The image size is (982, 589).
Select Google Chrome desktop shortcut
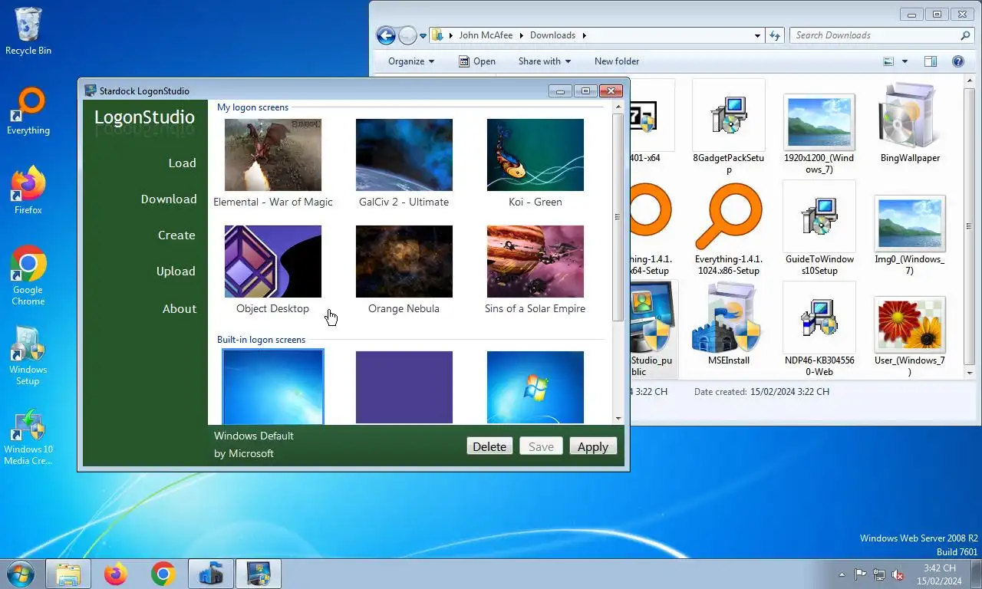click(x=28, y=276)
